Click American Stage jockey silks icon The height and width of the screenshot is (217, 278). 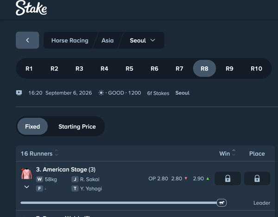(26, 173)
